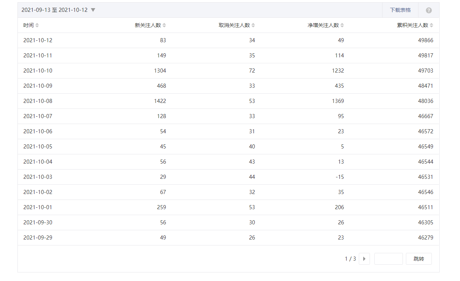Select date cell 2021-10-07
This screenshot has width=460, height=281.
[38, 116]
